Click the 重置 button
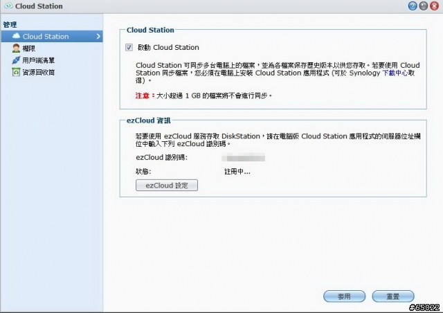 point(393,296)
